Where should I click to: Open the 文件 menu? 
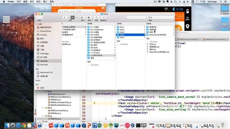19,1
